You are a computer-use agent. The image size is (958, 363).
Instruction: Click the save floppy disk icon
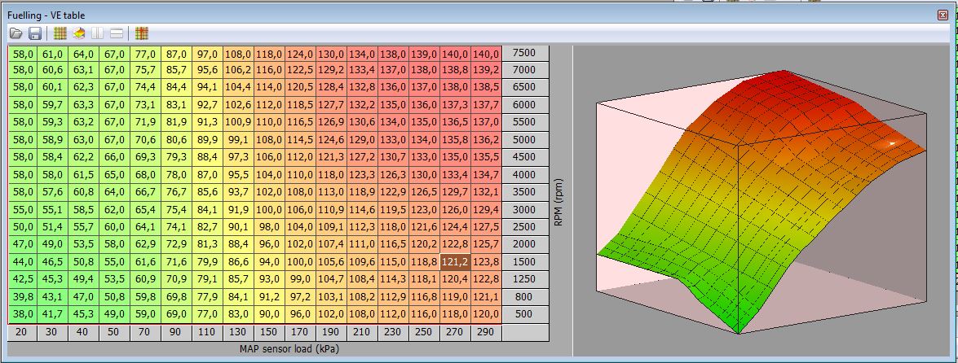[x=35, y=33]
